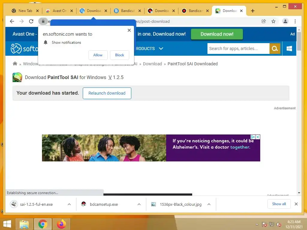The width and height of the screenshot is (307, 230).
Task: Open the sai-1.2.5-ful-en.exe downloaded file
Action: [36, 204]
